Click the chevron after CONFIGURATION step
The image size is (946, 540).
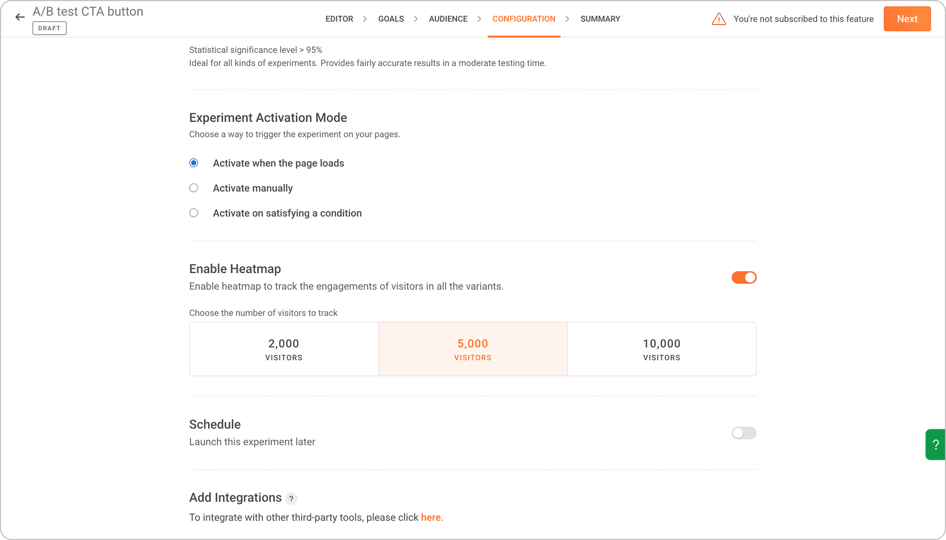[x=567, y=19]
